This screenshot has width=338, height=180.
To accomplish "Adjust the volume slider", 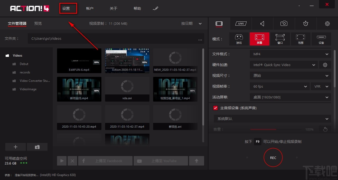I will pyautogui.click(x=276, y=129).
